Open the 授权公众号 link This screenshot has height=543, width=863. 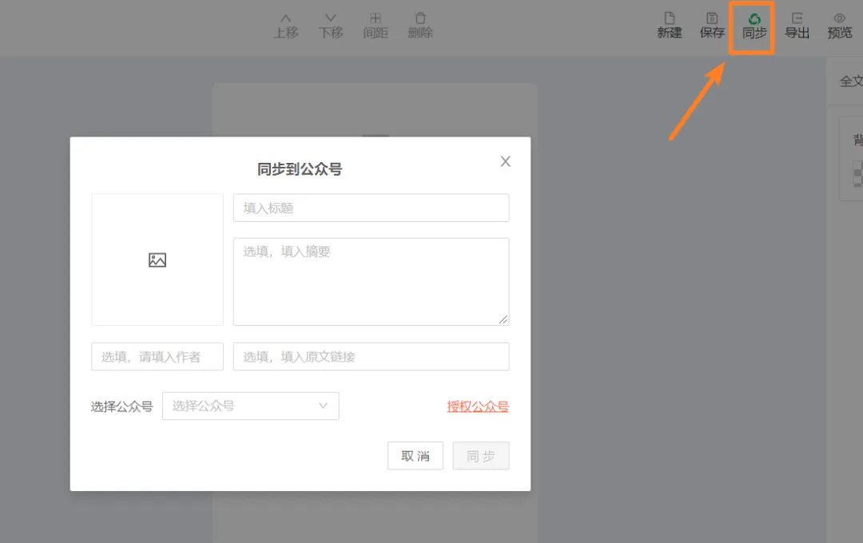[x=478, y=406]
